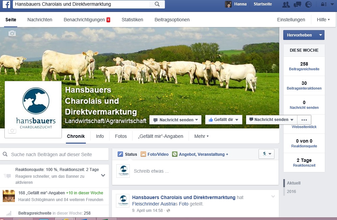Open the Beitragsoptionen tab
337x220 pixels.
pyautogui.click(x=172, y=20)
